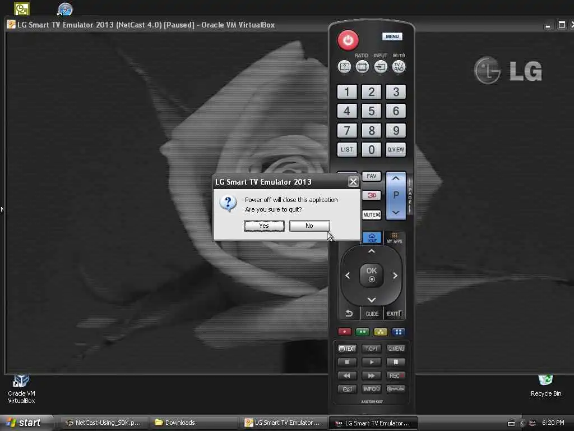Click the green color key on remote

point(363,332)
